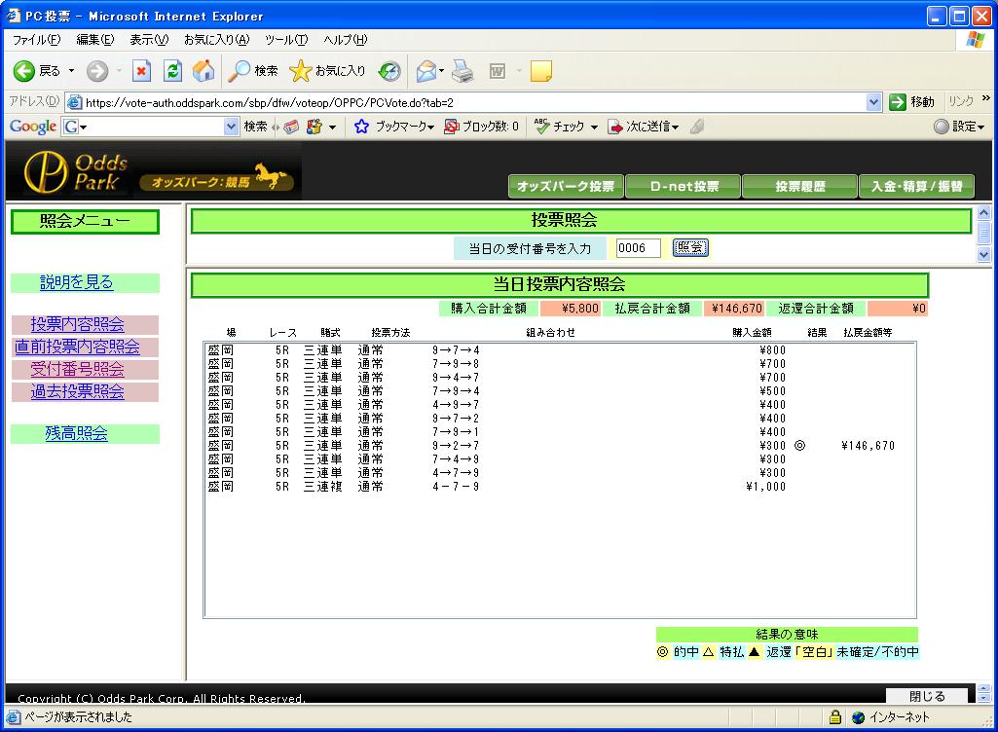
Task: Click the Edit with Word icon
Action: click(x=498, y=71)
